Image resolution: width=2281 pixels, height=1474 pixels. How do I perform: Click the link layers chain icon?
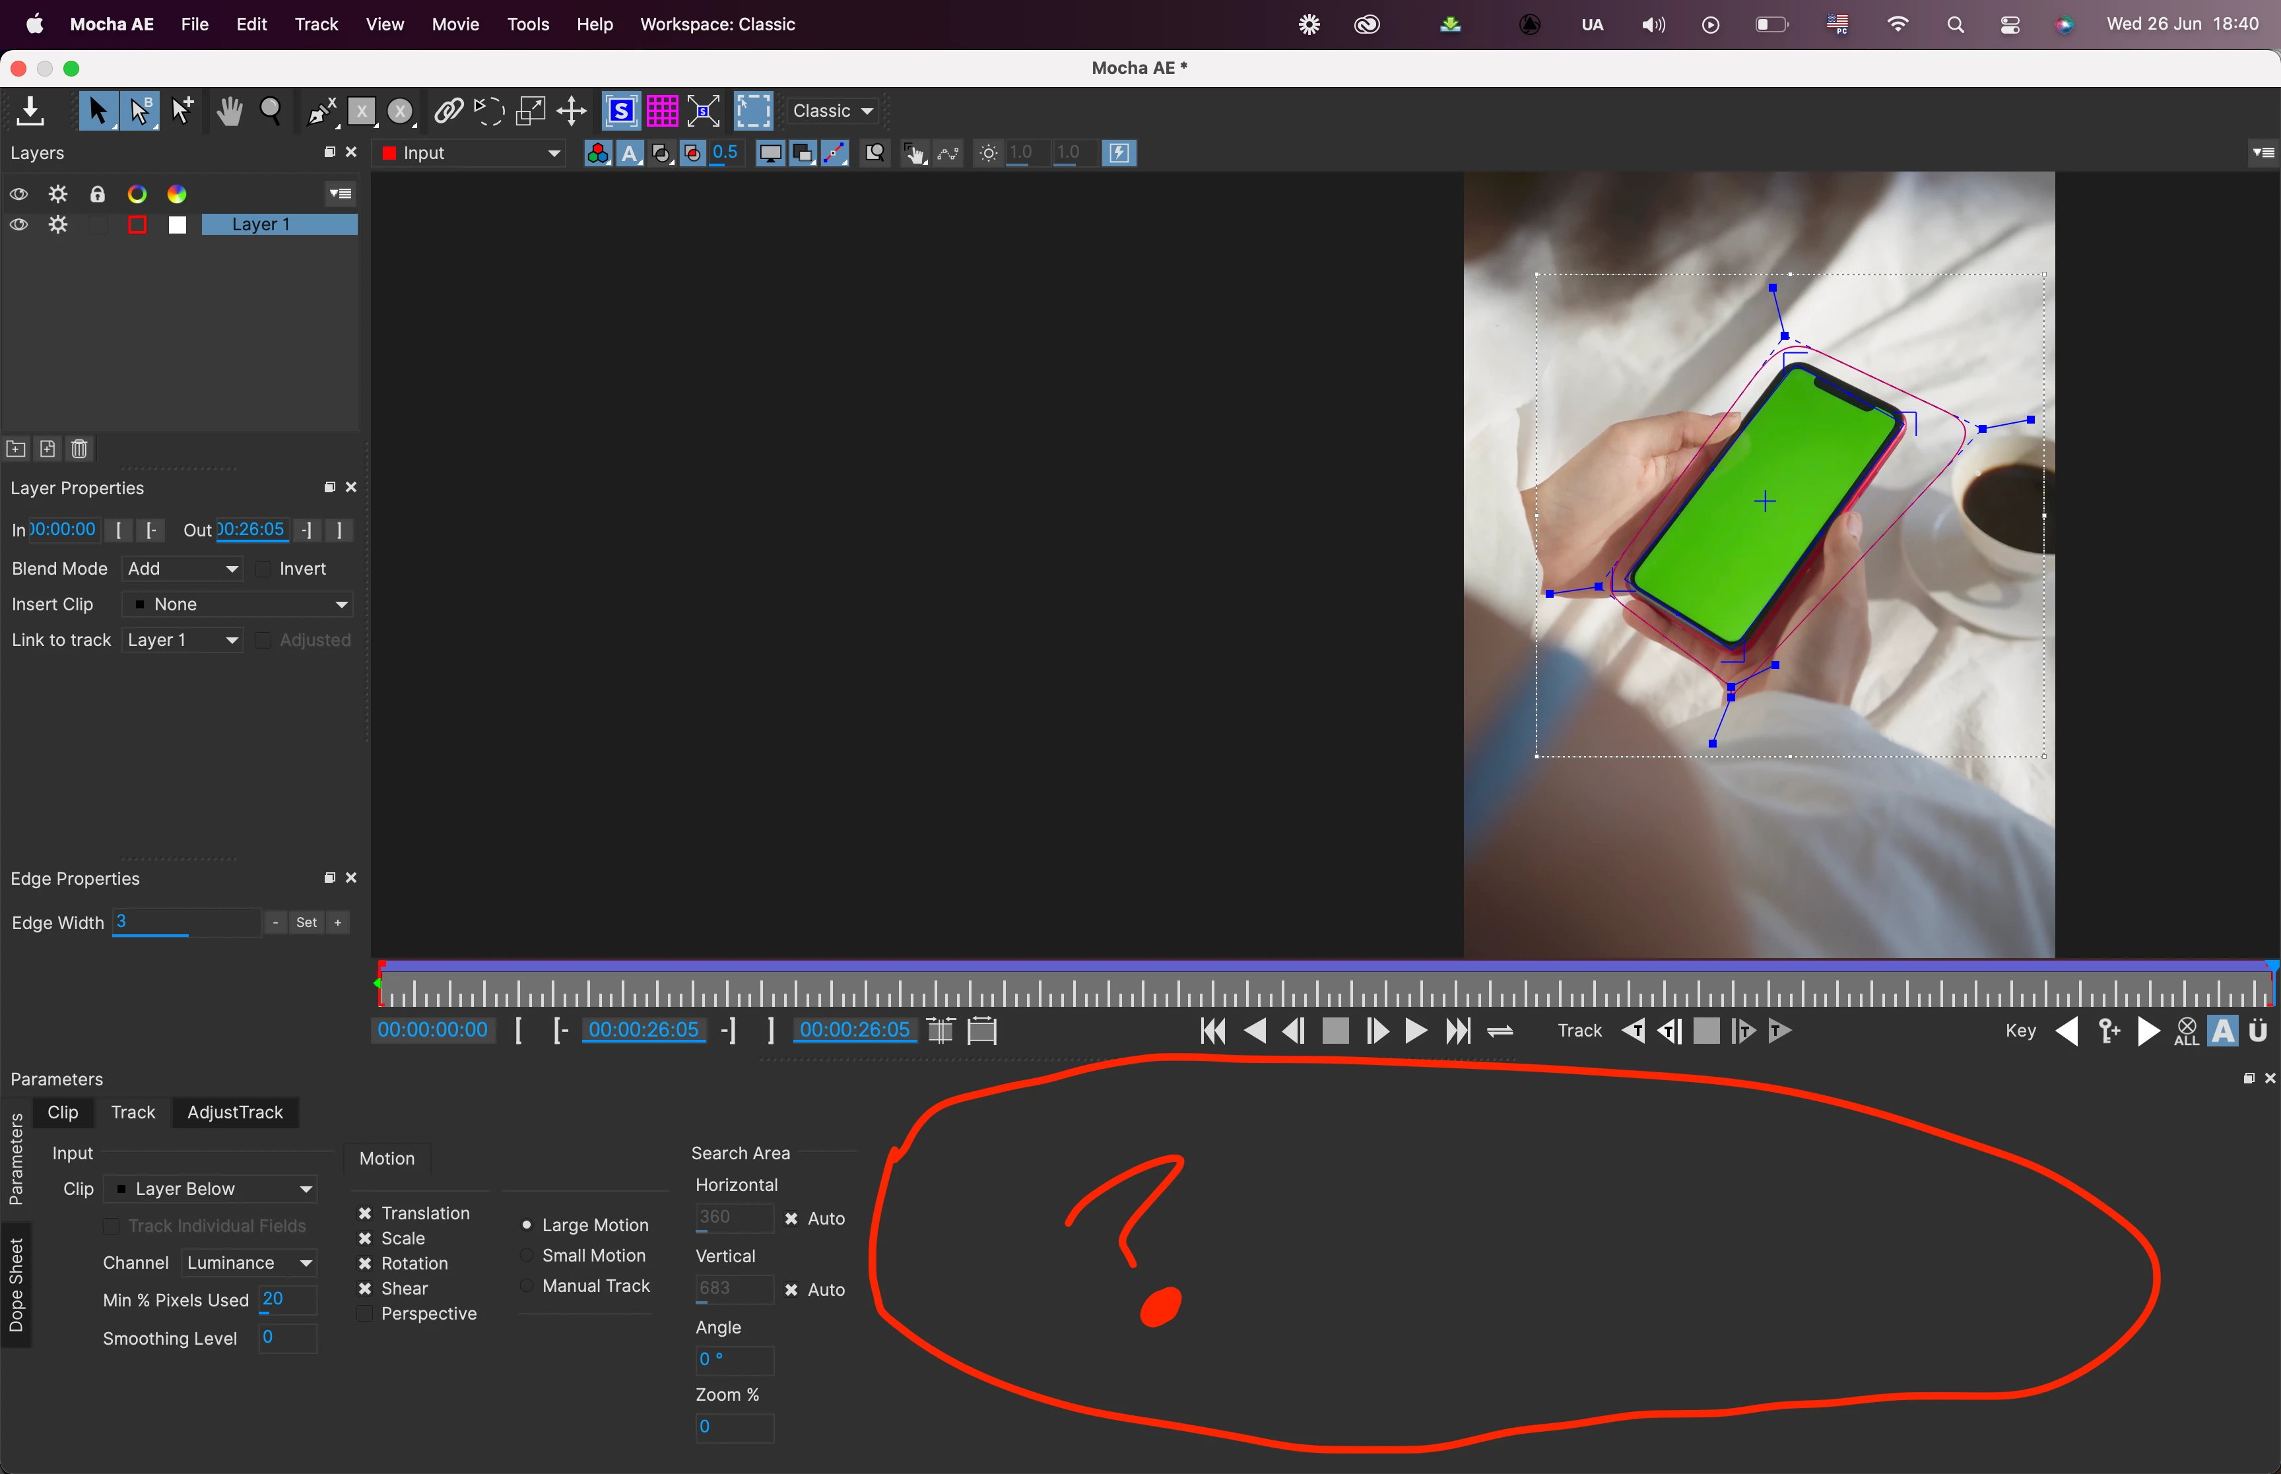click(x=448, y=112)
